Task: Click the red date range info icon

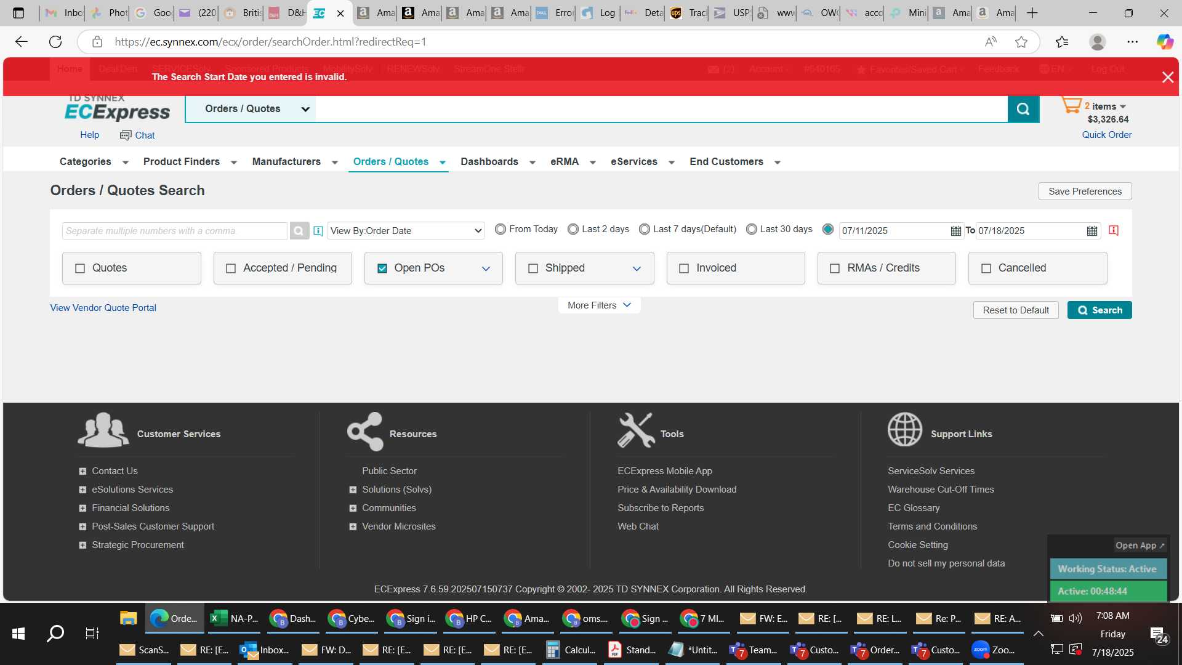Action: pyautogui.click(x=1114, y=230)
